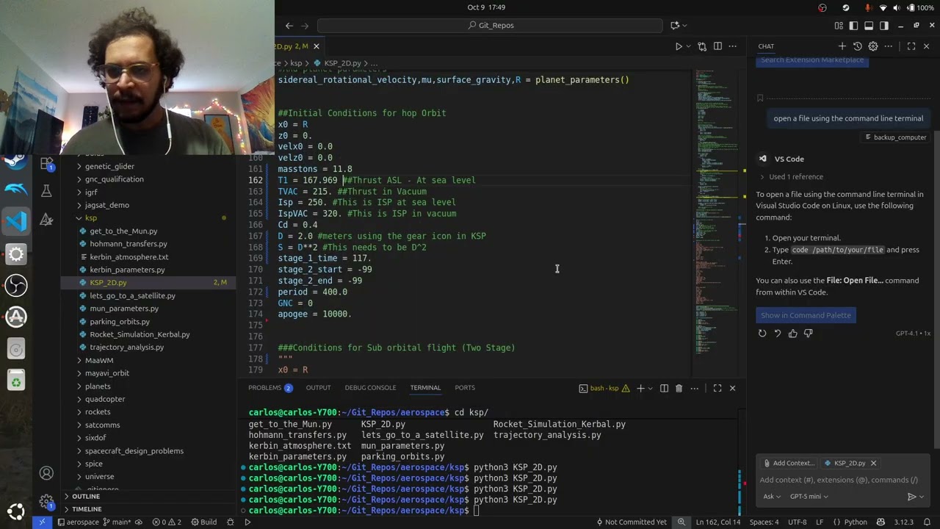Open Python language mode selector
The width and height of the screenshot is (940, 529).
[855, 522]
